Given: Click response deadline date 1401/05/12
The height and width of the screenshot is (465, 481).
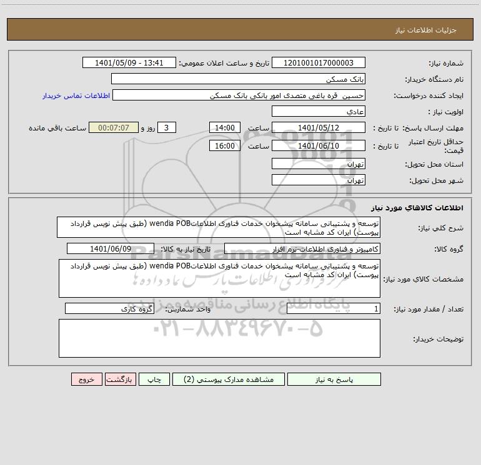Looking at the screenshot, I should click(319, 127).
